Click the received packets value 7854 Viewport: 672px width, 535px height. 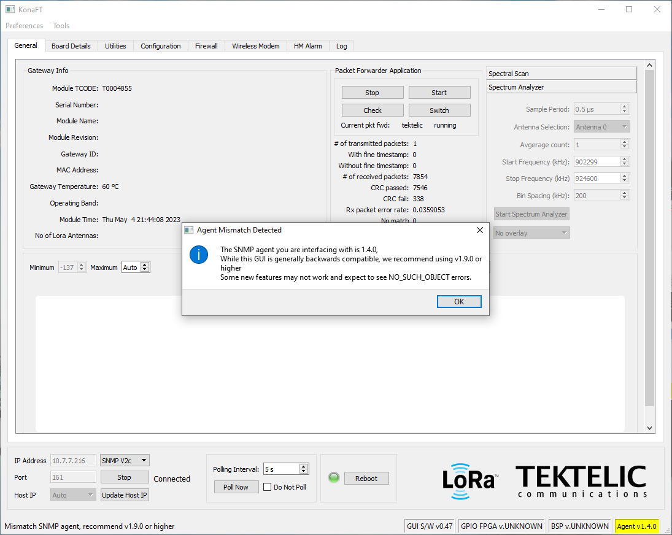(420, 177)
